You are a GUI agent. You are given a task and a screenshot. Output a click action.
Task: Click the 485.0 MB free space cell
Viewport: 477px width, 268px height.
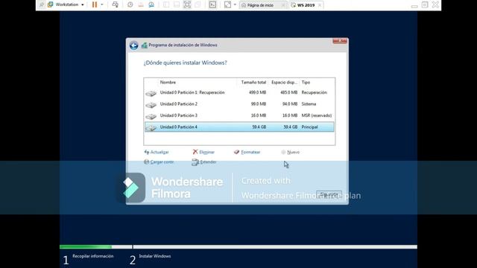pyautogui.click(x=288, y=92)
